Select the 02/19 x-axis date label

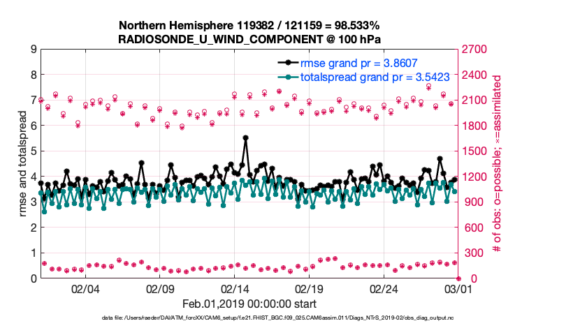point(309,289)
